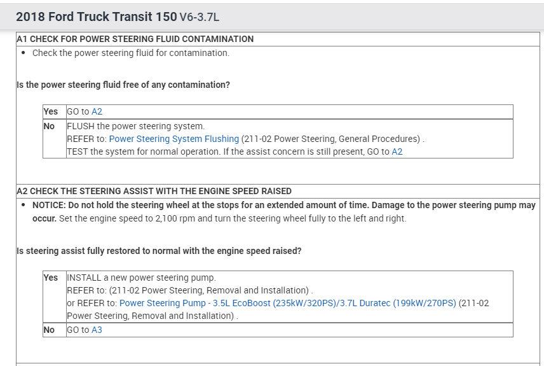Screen dimensions: 544x366
Task: Open the Power Steering Pump 3.5L EcoBoost link
Action: 287,303
